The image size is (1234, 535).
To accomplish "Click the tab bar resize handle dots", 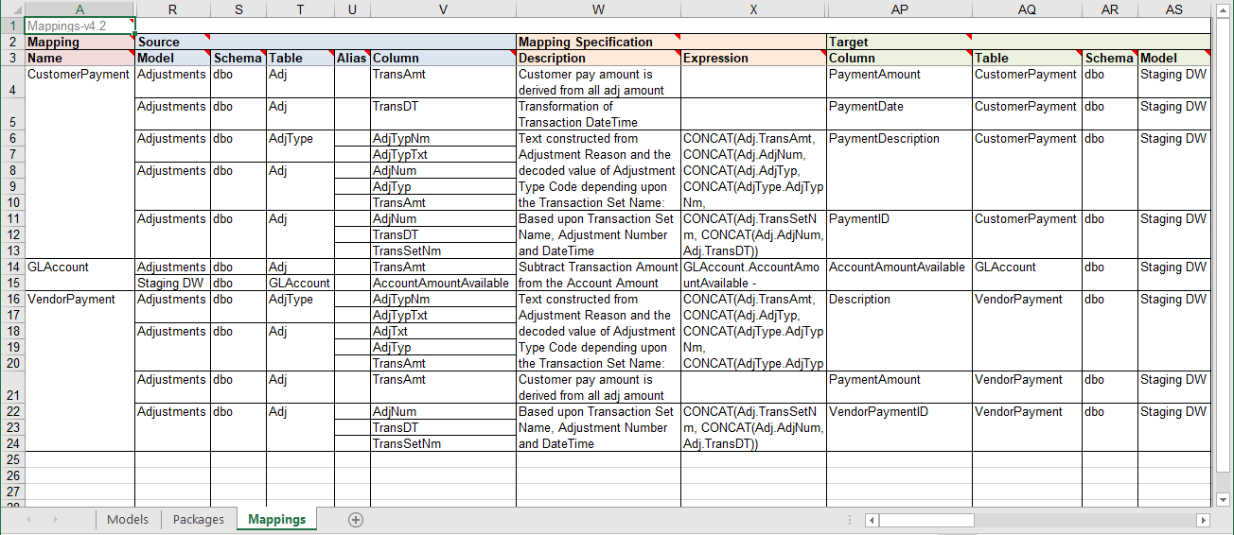I will (850, 520).
